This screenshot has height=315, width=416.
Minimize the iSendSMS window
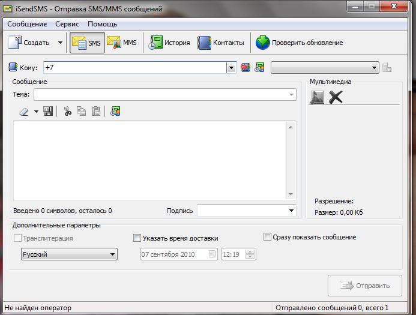(355, 6)
